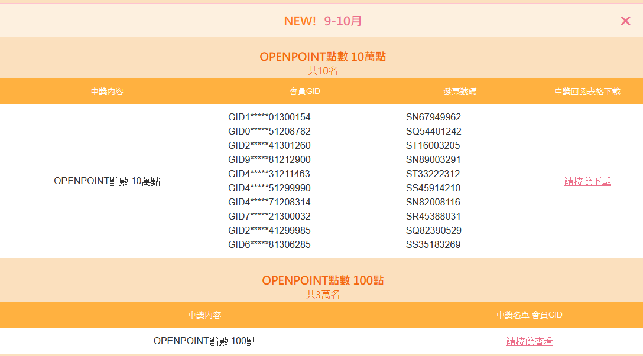Click the 發票號碼 column header
The height and width of the screenshot is (356, 643).
click(x=460, y=92)
